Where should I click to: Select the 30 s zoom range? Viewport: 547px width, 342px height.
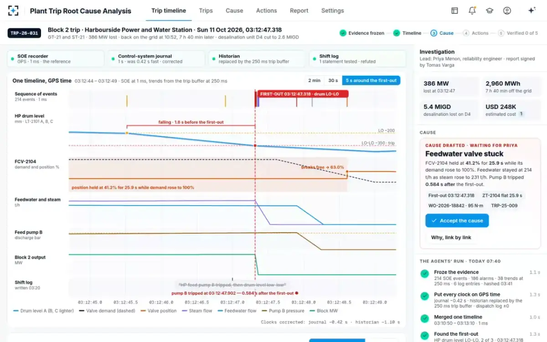(x=333, y=80)
